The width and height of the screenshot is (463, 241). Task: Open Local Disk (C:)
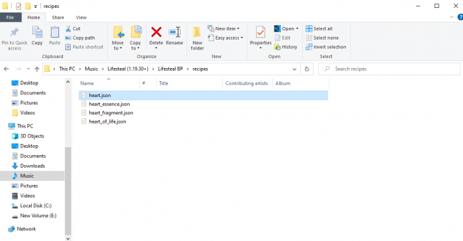(31, 205)
